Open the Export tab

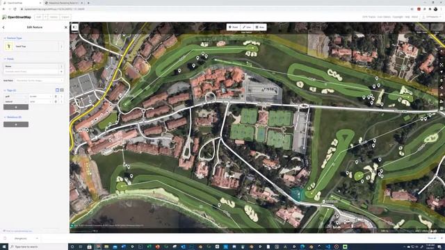coord(65,17)
